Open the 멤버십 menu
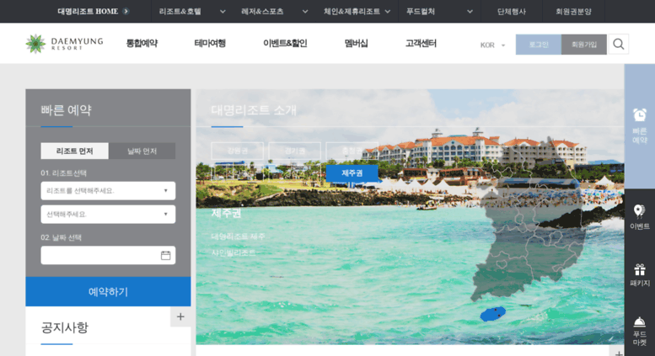655x356 pixels. click(x=357, y=44)
